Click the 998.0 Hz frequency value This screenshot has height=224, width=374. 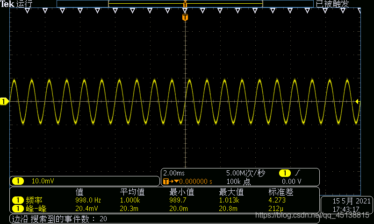coord(88,200)
